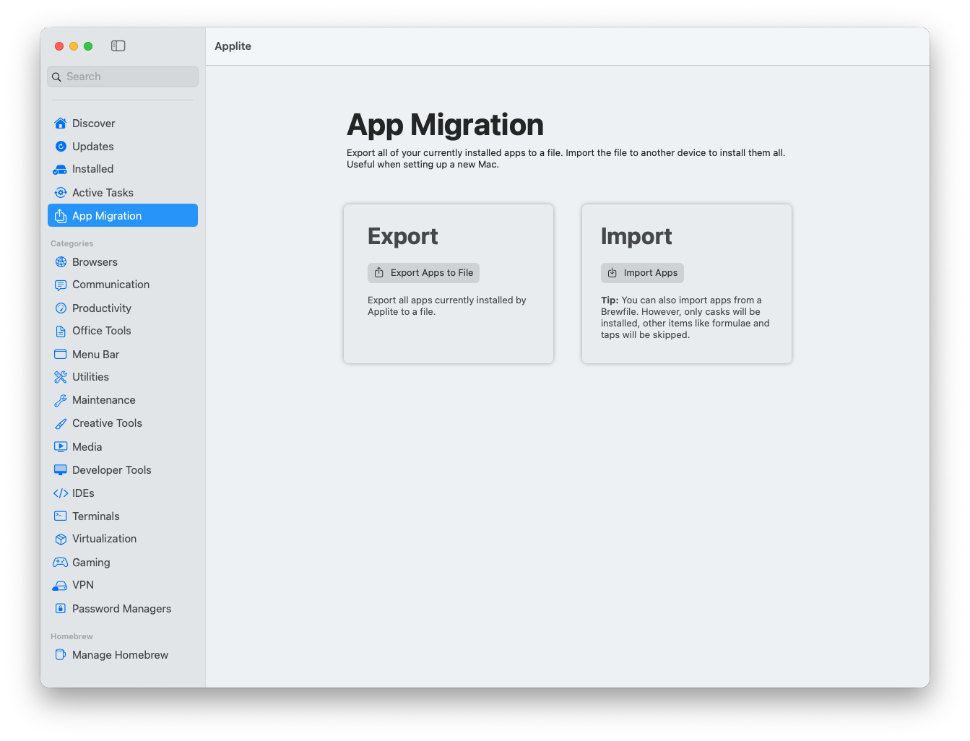The height and width of the screenshot is (741, 970).
Task: Click the Browsers globe icon
Action: pyautogui.click(x=61, y=262)
